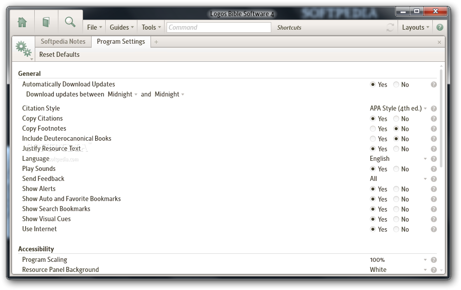Open help for Use Internet
461x290 pixels.
coord(434,229)
